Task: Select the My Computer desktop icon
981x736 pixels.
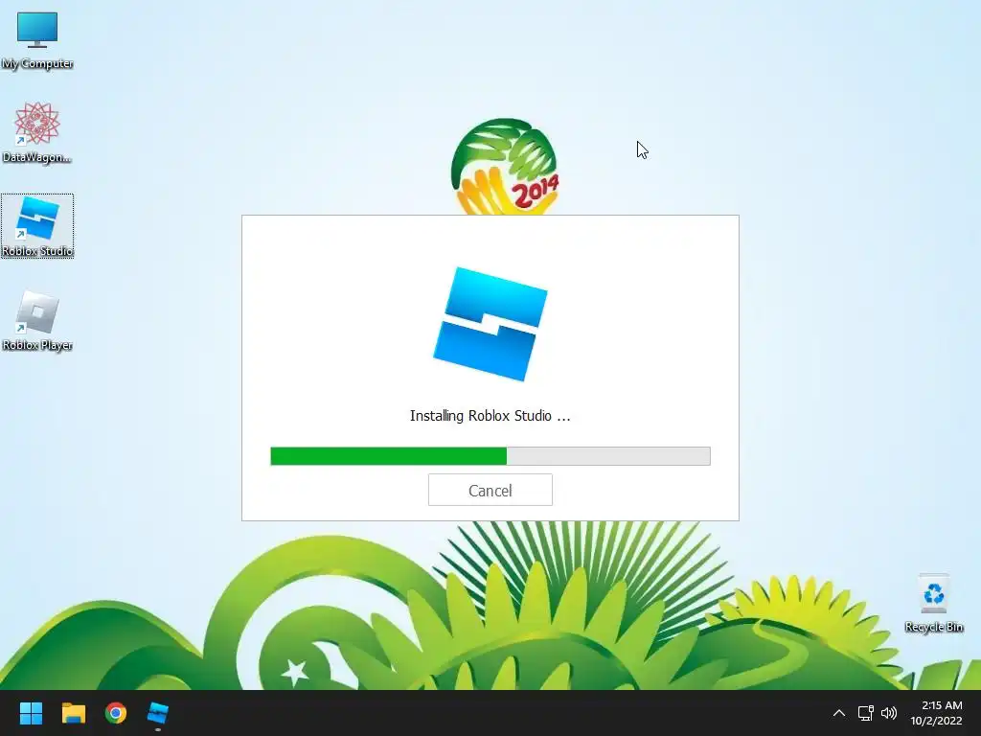Action: [x=37, y=40]
